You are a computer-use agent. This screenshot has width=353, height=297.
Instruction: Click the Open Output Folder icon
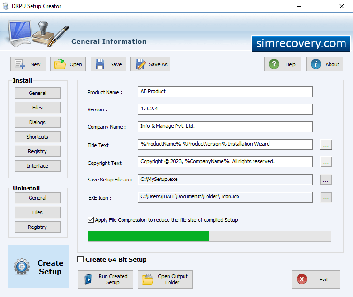(147, 280)
